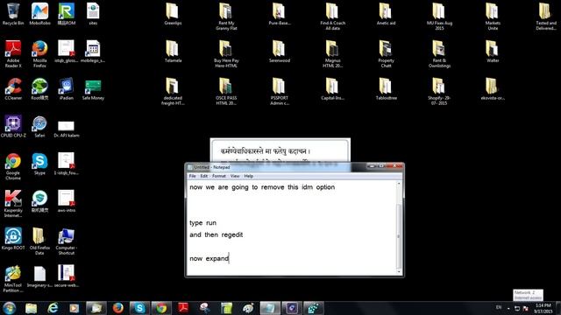Select the Property Chatt folder
Viewport: 561px width, 315px height.
386,54
